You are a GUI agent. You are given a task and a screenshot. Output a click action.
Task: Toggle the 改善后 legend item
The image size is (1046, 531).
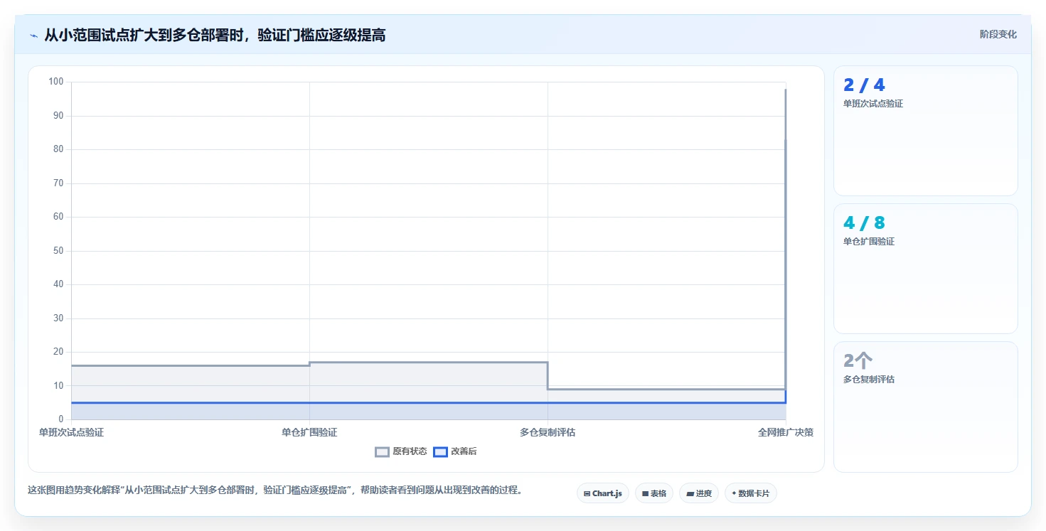(x=454, y=451)
